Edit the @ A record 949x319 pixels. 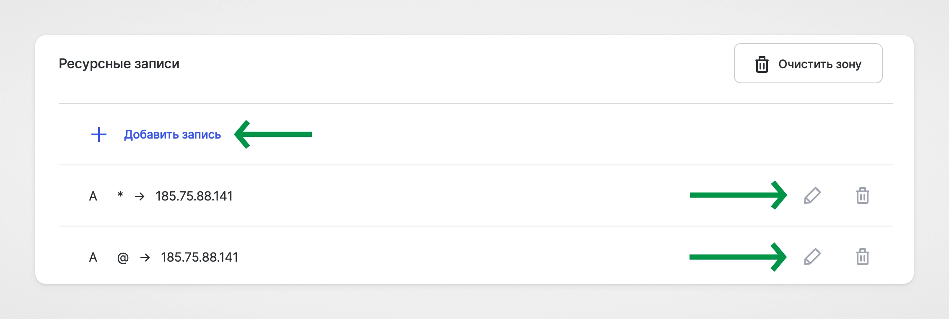click(x=812, y=257)
